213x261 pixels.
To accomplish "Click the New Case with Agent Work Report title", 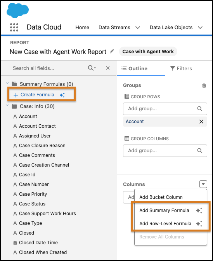I will click(x=58, y=52).
